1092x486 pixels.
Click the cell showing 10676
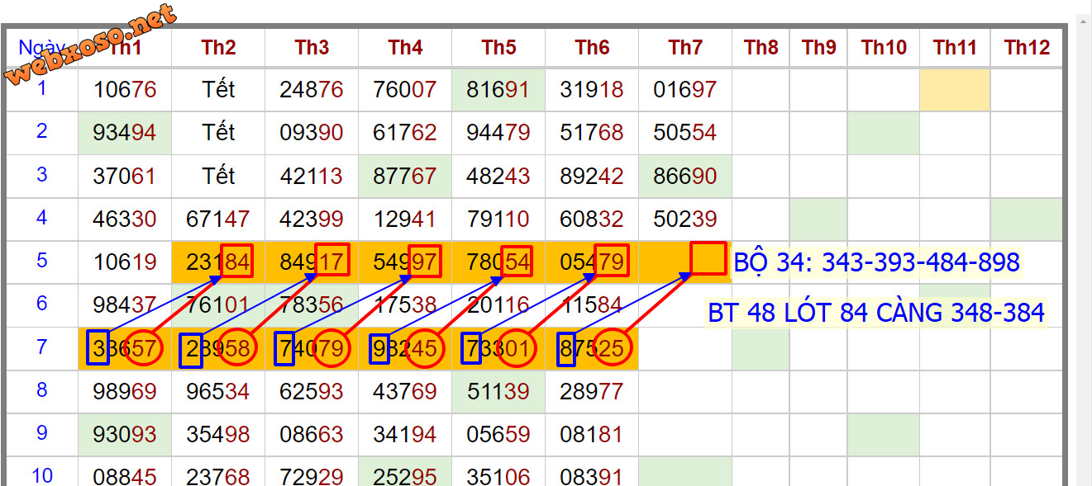pos(125,90)
